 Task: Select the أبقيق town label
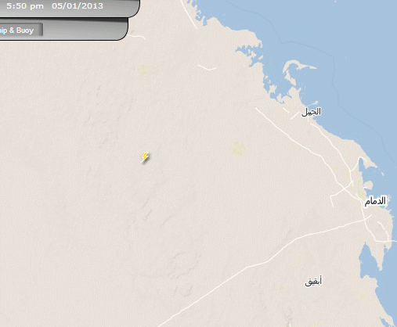(x=313, y=282)
